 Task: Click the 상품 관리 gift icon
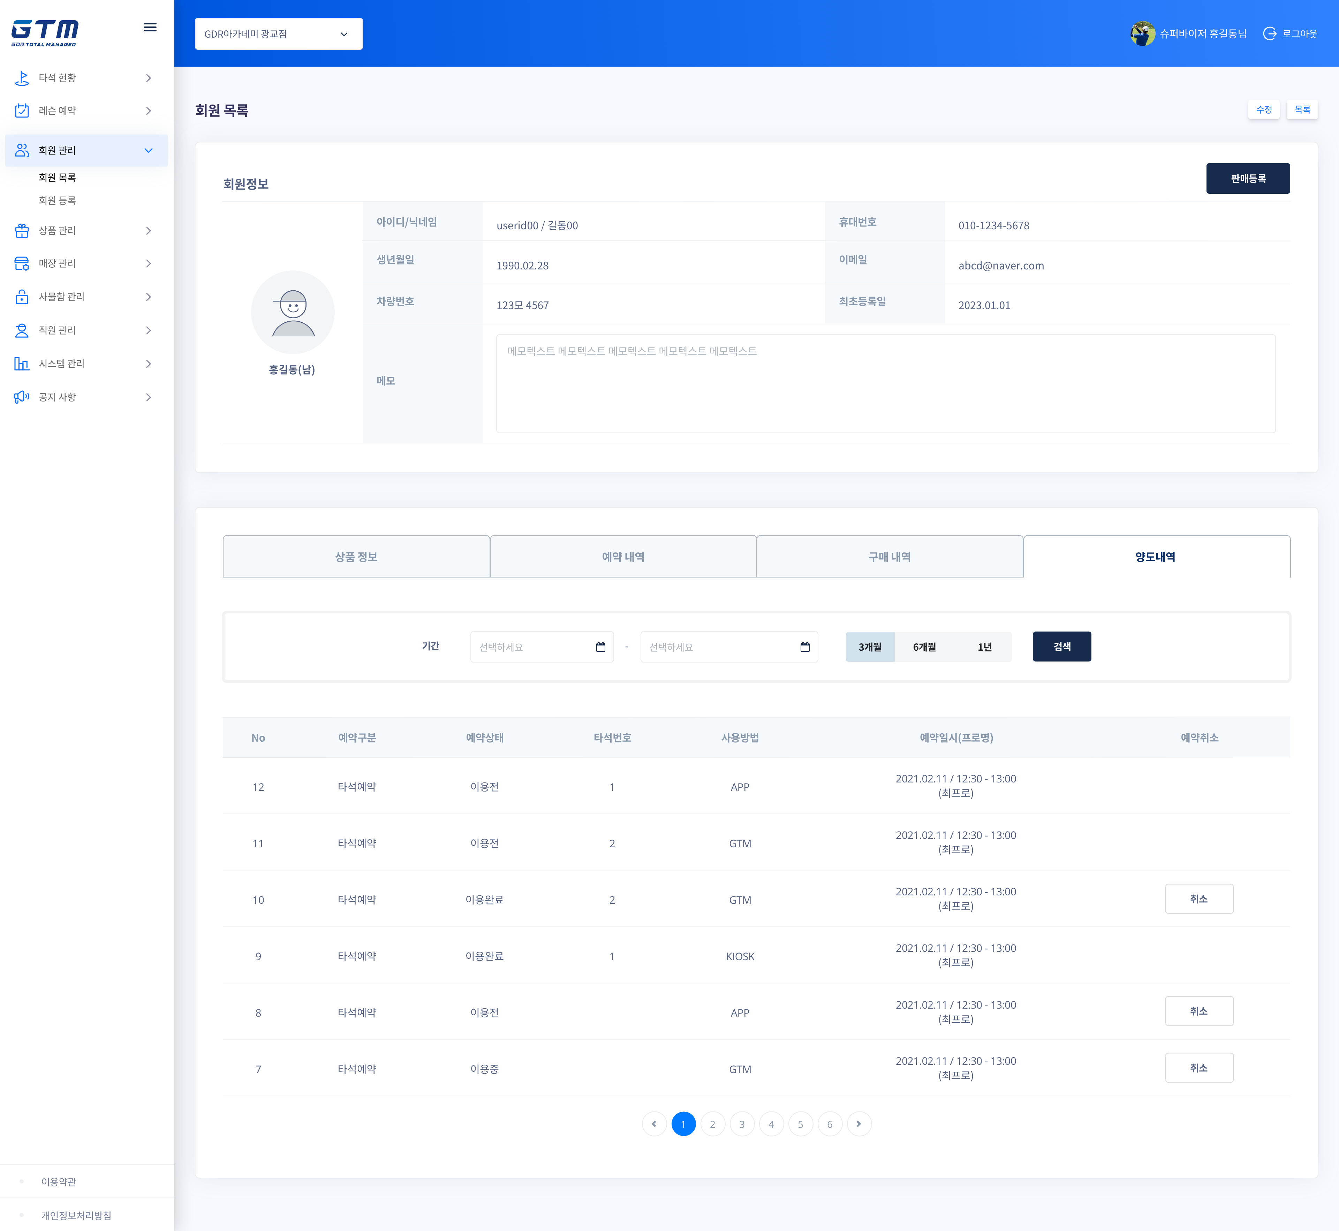22,230
